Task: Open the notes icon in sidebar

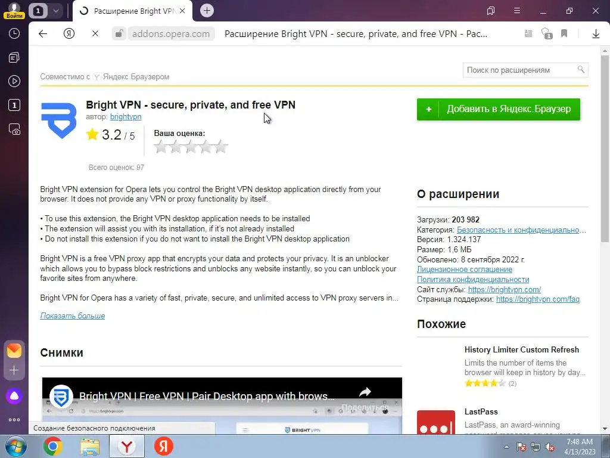Action: (x=14, y=58)
